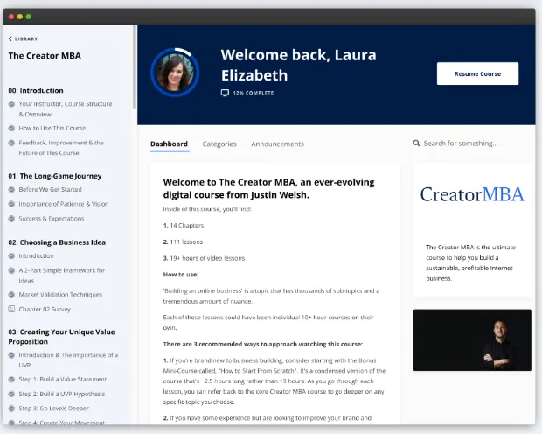The width and height of the screenshot is (542, 434).
Task: Click the '00: Introduction' chapter heading
Action: pos(36,90)
